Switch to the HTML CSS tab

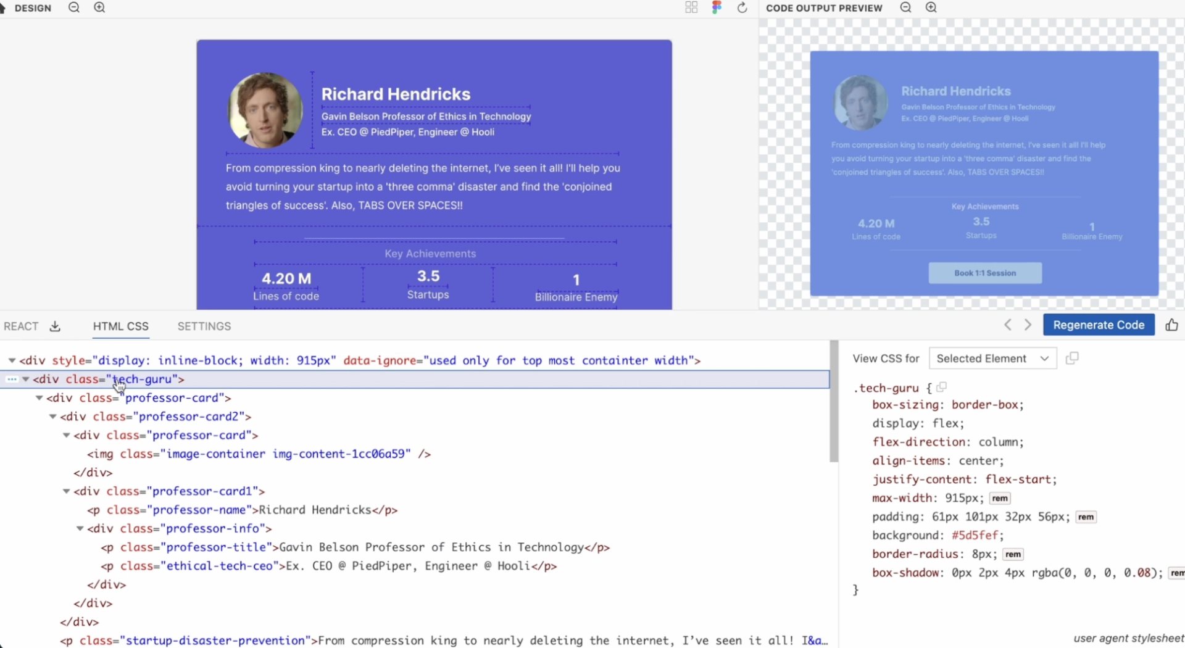tap(120, 326)
